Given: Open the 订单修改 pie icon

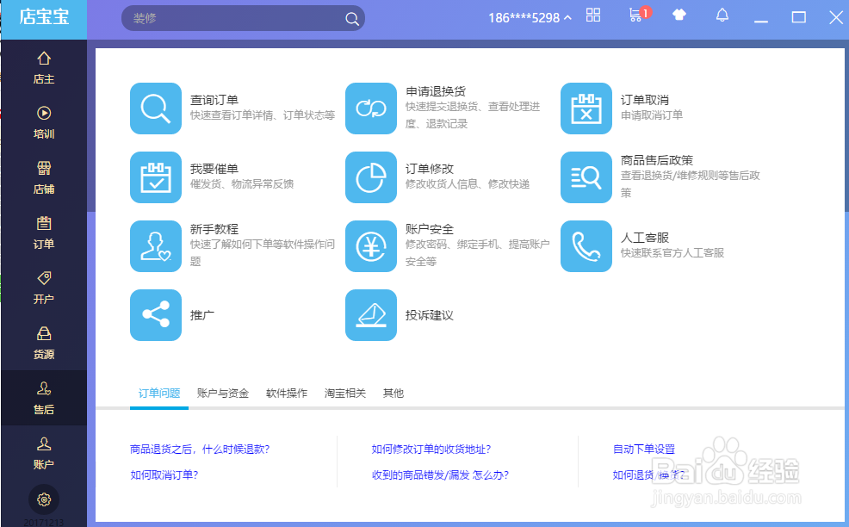Looking at the screenshot, I should 371,177.
